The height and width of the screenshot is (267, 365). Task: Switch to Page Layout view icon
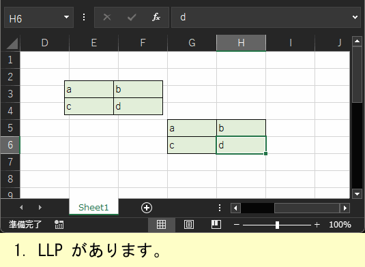pyautogui.click(x=189, y=225)
